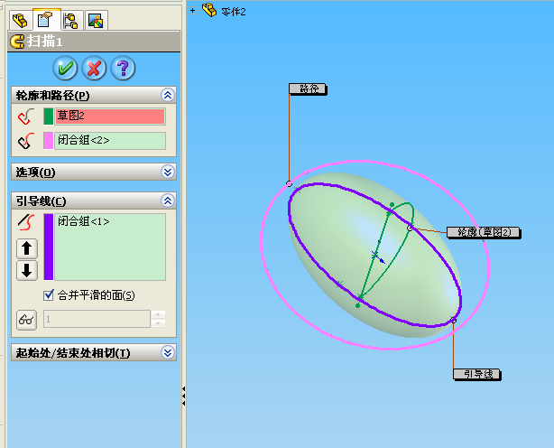Screen dimensions: 554x448
Task: Click the 引导线(C) section header text
Action: point(41,201)
